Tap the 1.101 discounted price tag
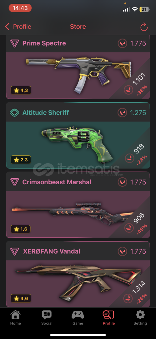This screenshot has width=156, height=339. click(x=139, y=79)
